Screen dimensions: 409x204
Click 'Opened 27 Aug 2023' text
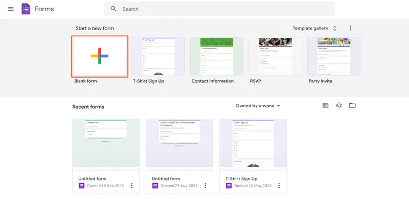point(179,186)
